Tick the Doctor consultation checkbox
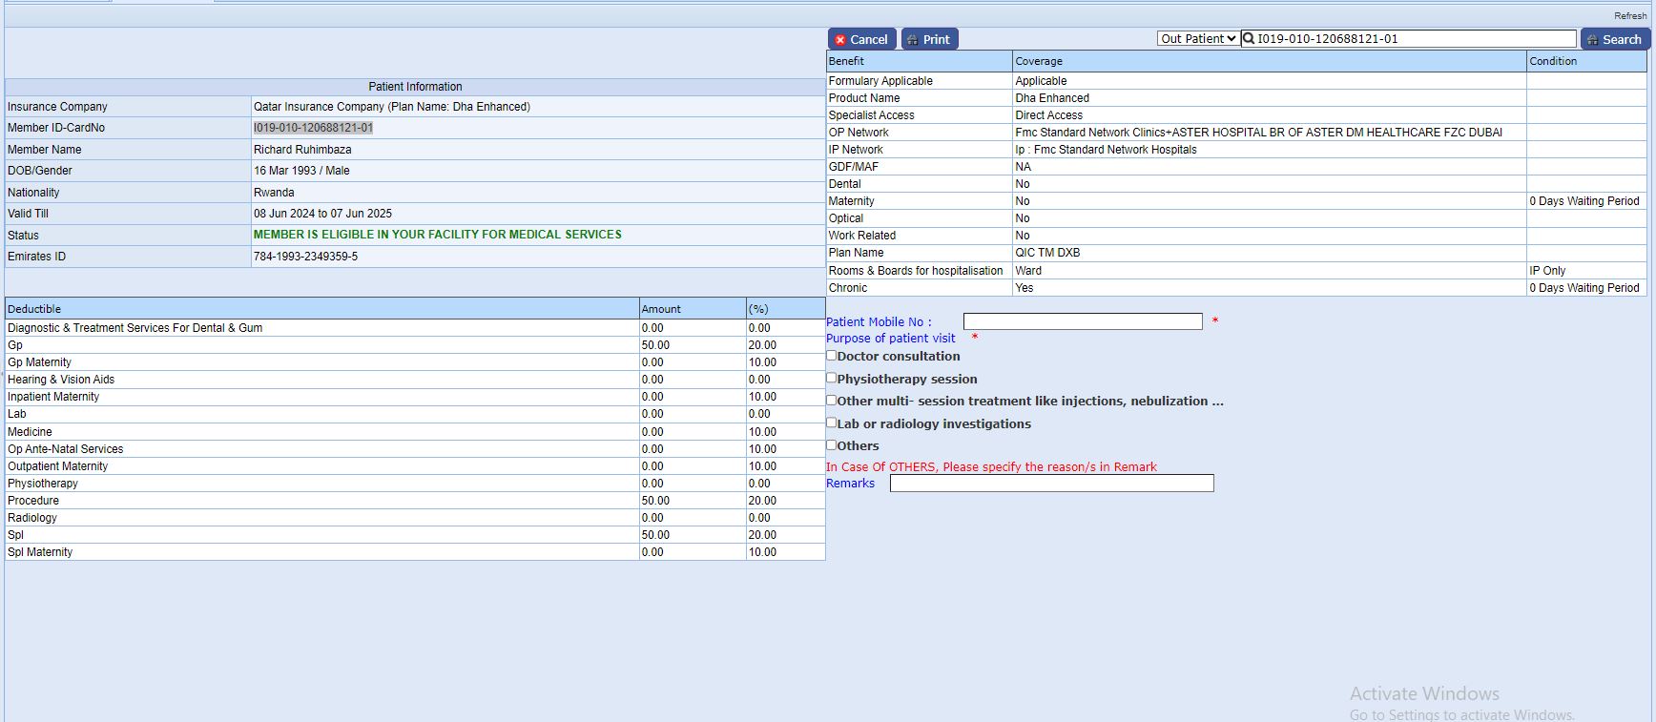 point(832,356)
